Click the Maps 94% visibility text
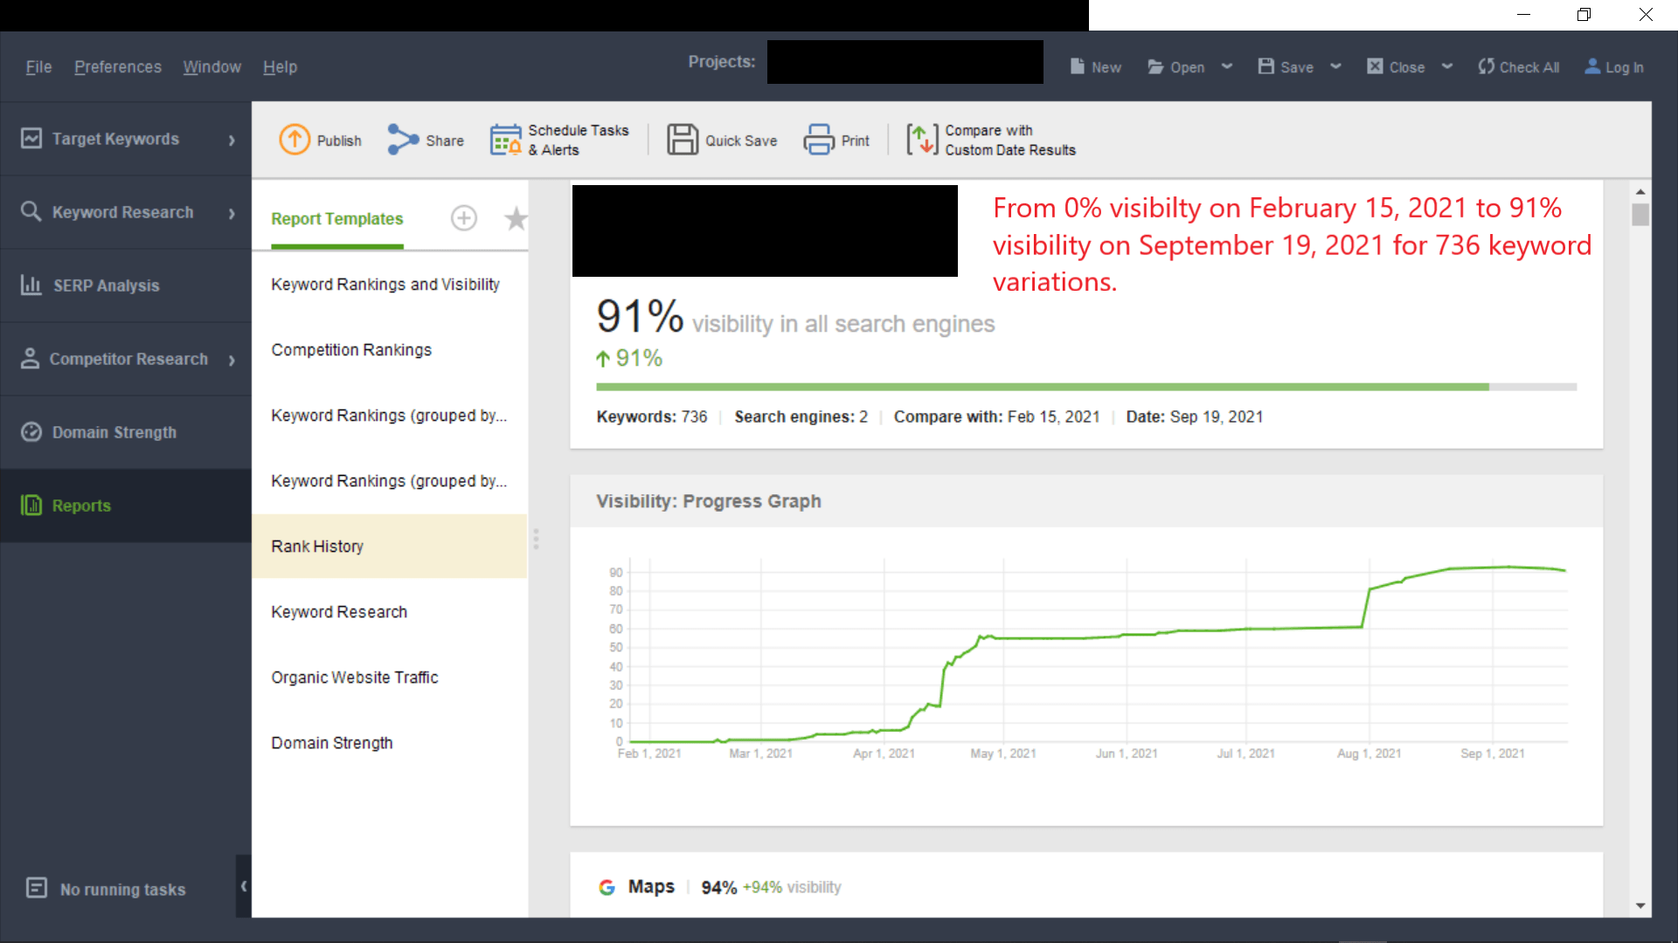 pos(771,887)
